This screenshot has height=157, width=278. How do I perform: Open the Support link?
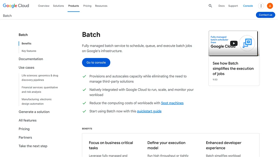pyautogui.click(x=233, y=6)
